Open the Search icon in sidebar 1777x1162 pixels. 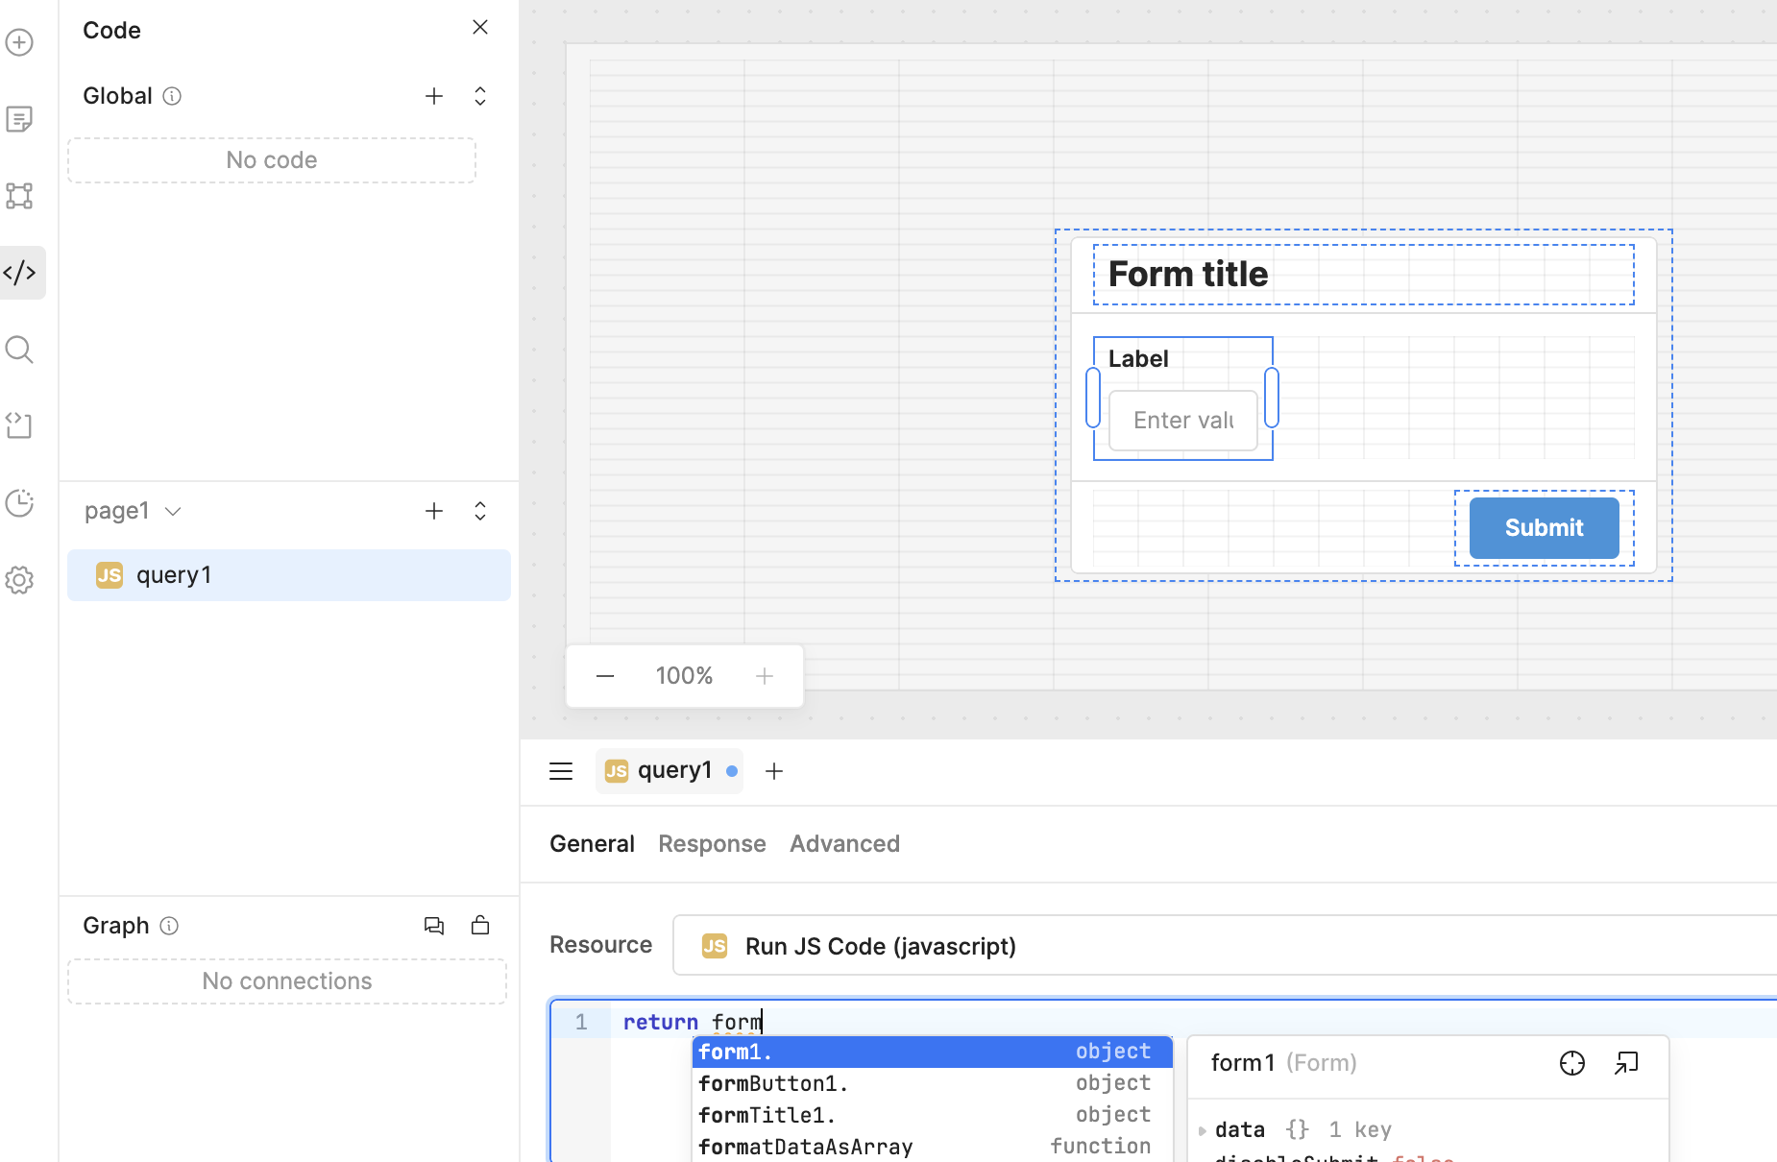tap(19, 350)
